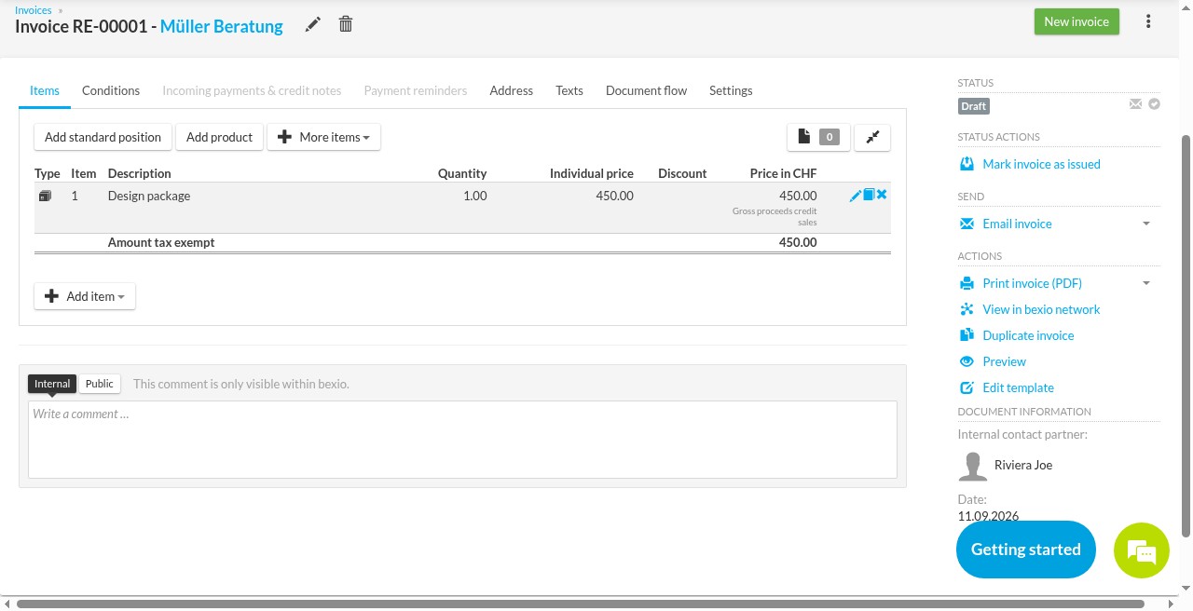Screen dimensions: 1193x611
Task: Click into the Write a comment field
Action: point(462,440)
